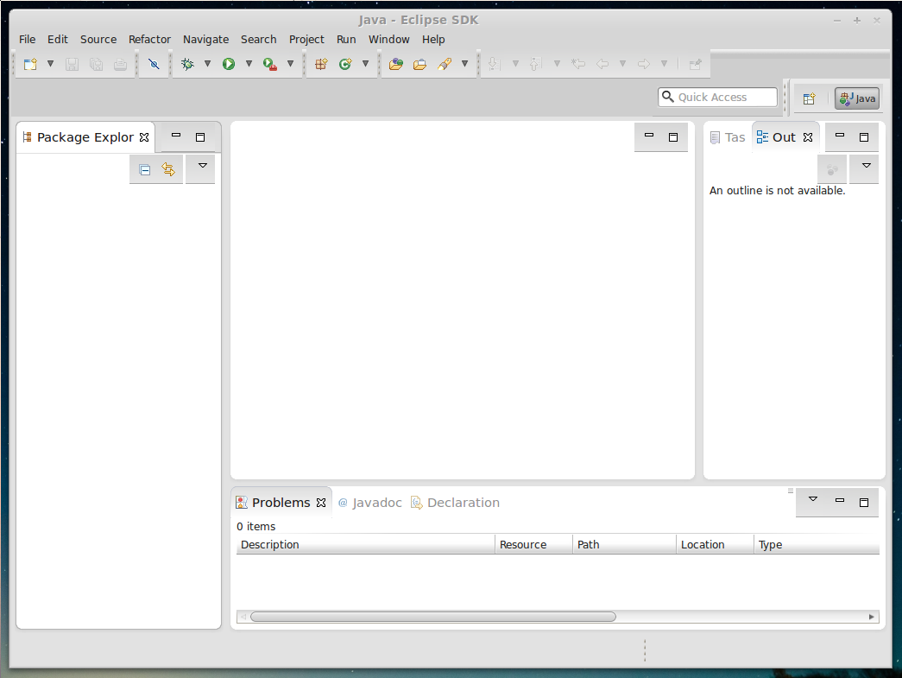Screen dimensions: 902x678
Task: Maximize the editor area
Action: point(673,137)
